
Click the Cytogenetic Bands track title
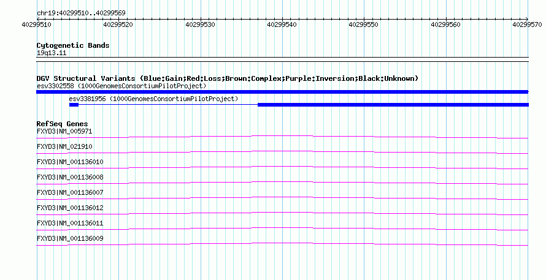click(x=73, y=45)
